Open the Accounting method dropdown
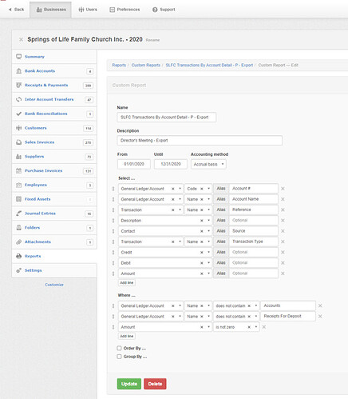Viewport: 348px width, 399px height. [x=208, y=164]
